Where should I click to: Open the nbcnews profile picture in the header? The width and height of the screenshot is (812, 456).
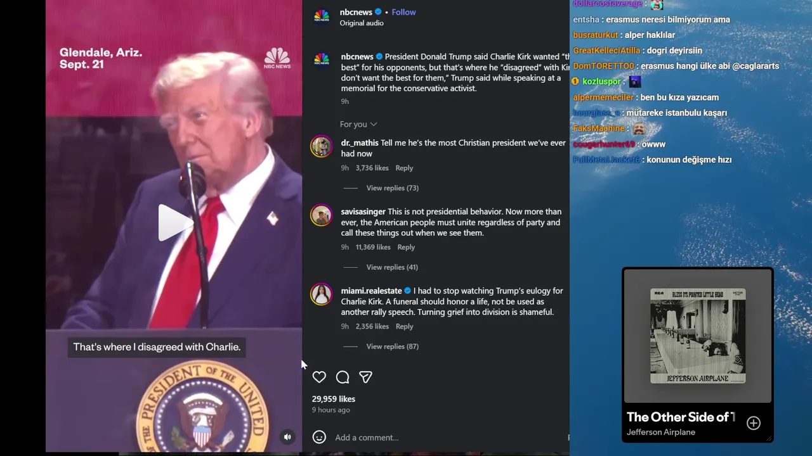point(322,17)
